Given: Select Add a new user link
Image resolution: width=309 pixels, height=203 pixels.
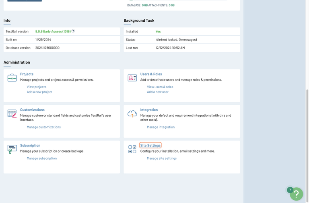Looking at the screenshot, I should pyautogui.click(x=158, y=92).
